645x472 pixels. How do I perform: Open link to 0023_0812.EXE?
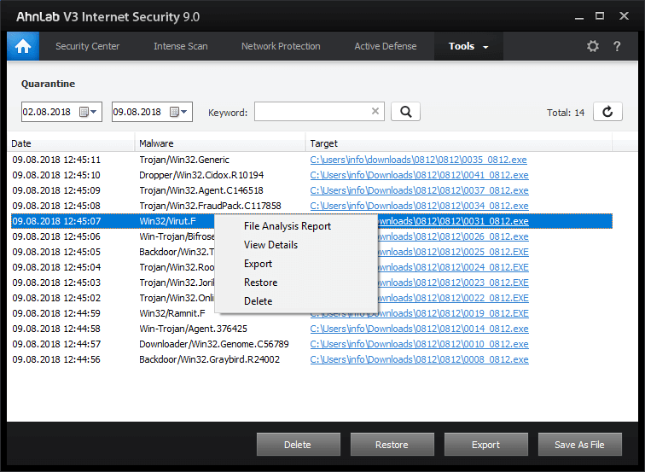point(453,283)
